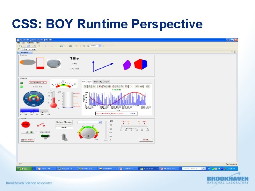Click the New icon in main toolbar
This screenshot has width=255, height=191.
20,46
